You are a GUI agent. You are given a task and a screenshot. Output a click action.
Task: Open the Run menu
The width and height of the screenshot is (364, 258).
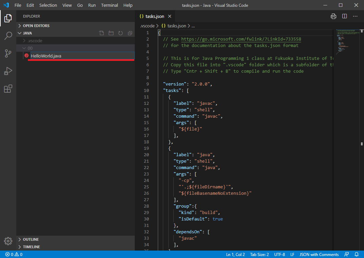92,5
